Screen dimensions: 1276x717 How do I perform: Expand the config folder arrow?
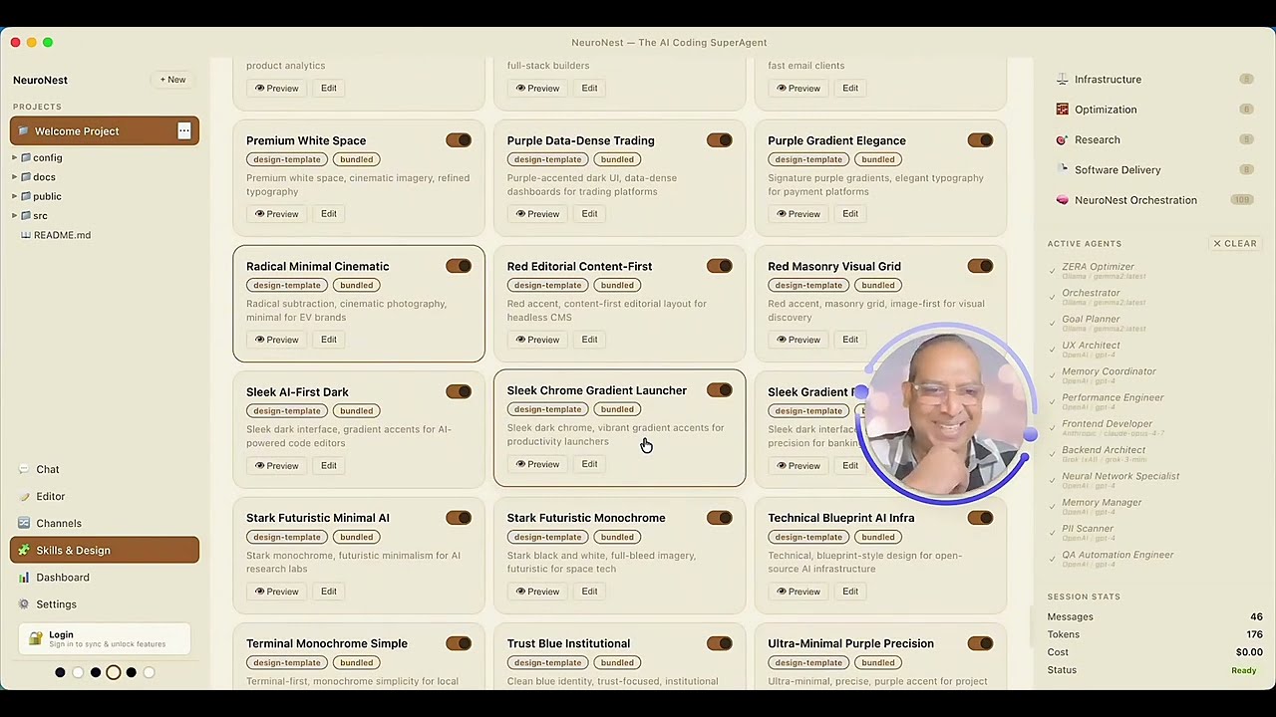pyautogui.click(x=14, y=157)
